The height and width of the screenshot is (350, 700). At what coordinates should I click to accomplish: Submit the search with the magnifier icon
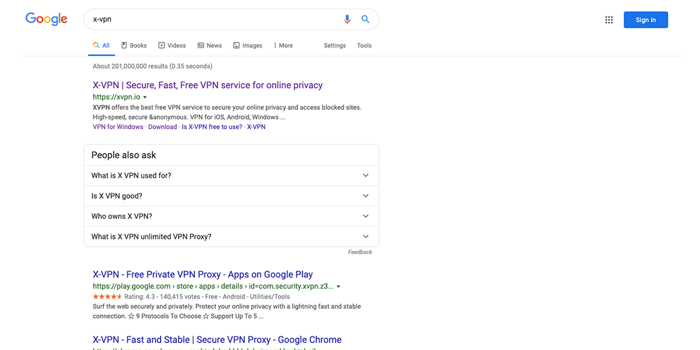click(x=365, y=19)
